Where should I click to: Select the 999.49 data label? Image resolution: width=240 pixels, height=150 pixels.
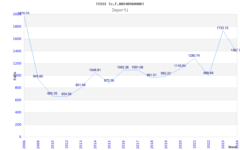208,73
